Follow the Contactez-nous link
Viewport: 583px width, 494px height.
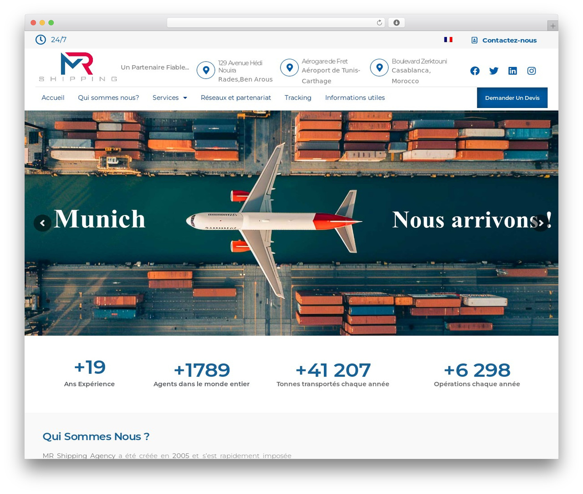509,40
